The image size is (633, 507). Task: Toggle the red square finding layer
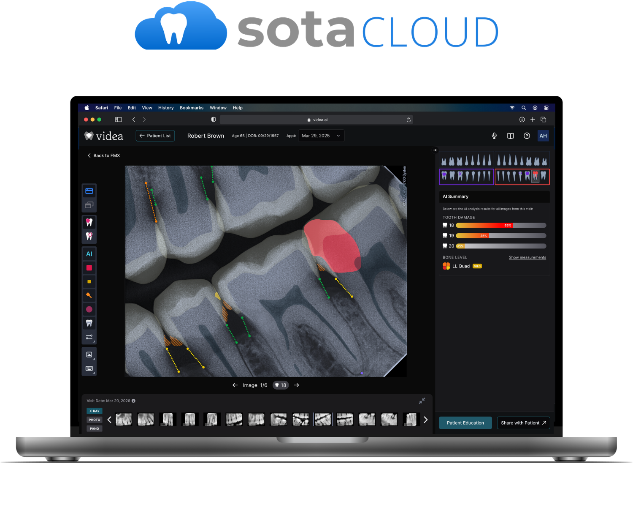89,268
